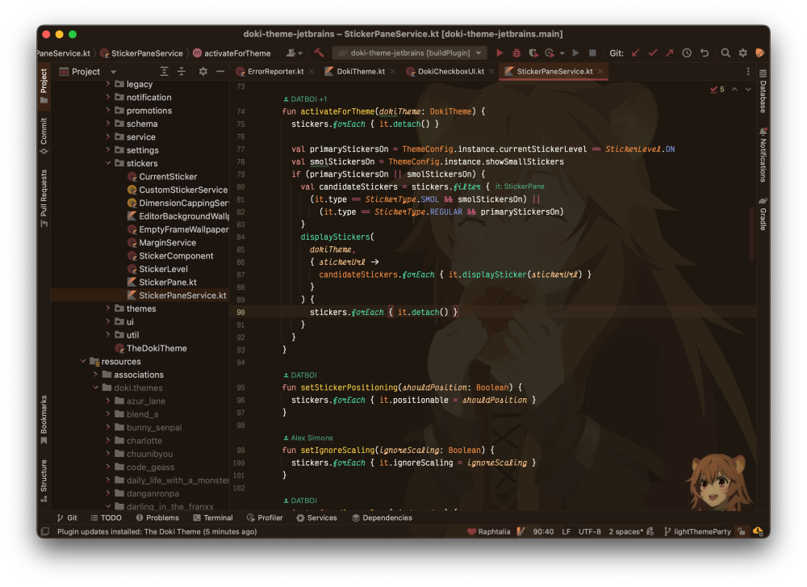Open the Pull Requests tool window
The width and height of the screenshot is (807, 587).
44,199
